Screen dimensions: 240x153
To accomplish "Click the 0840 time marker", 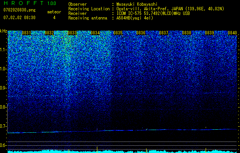I will pyautogui.click(x=232, y=33).
